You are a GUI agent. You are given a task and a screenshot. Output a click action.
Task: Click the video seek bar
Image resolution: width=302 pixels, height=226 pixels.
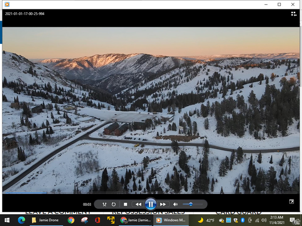pos(151,193)
